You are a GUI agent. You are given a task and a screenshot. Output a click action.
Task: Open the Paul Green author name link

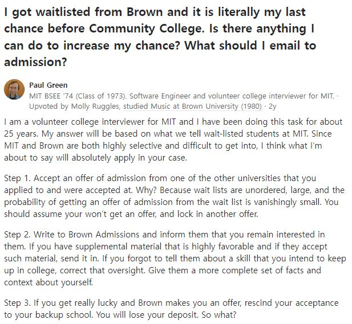[48, 85]
